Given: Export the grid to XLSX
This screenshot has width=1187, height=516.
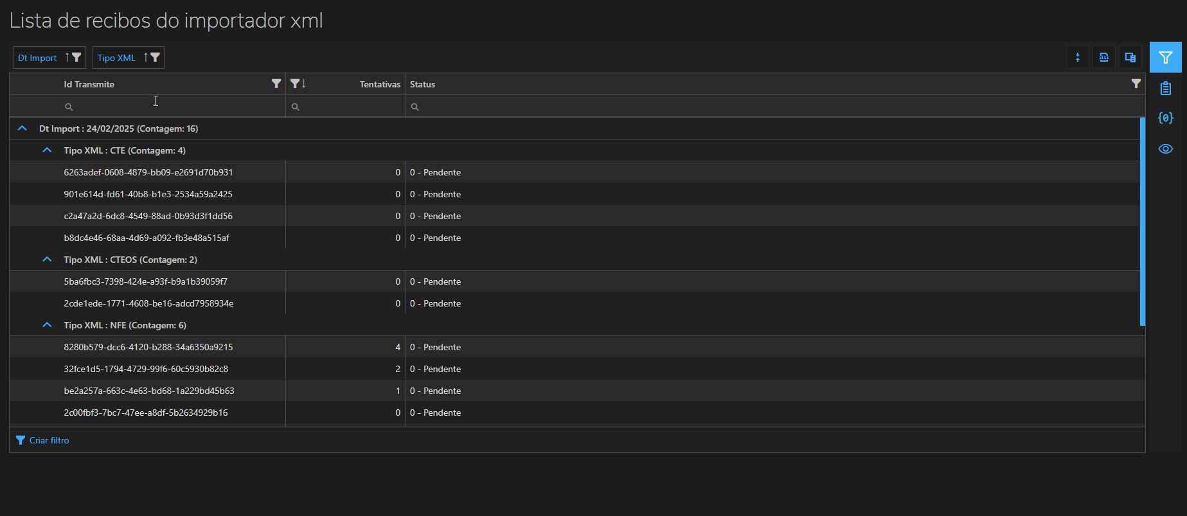Looking at the screenshot, I should pyautogui.click(x=1104, y=58).
